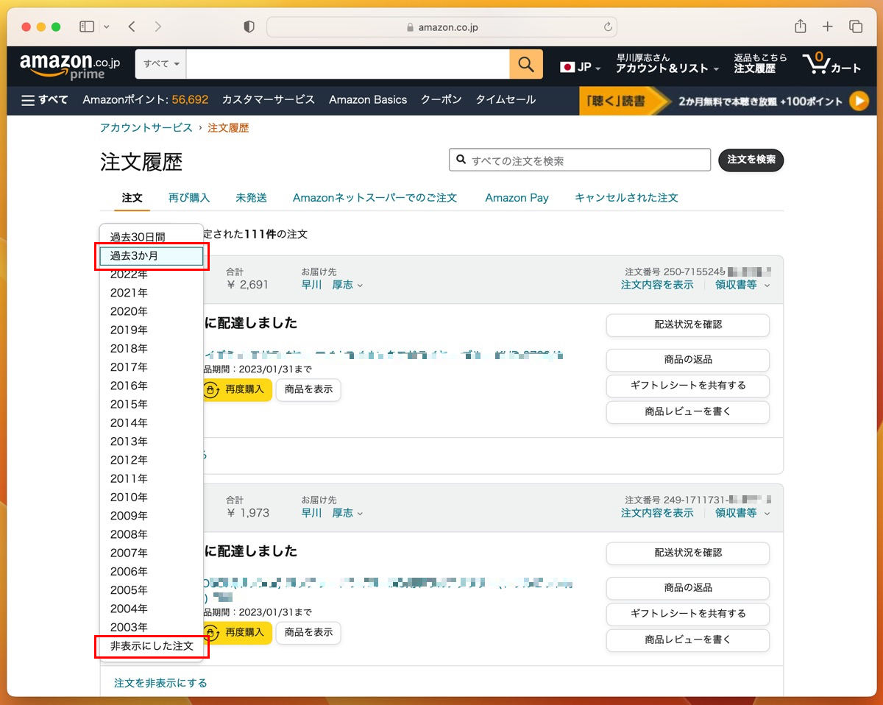
Task: Choose 2019年 from period list
Action: (x=151, y=330)
